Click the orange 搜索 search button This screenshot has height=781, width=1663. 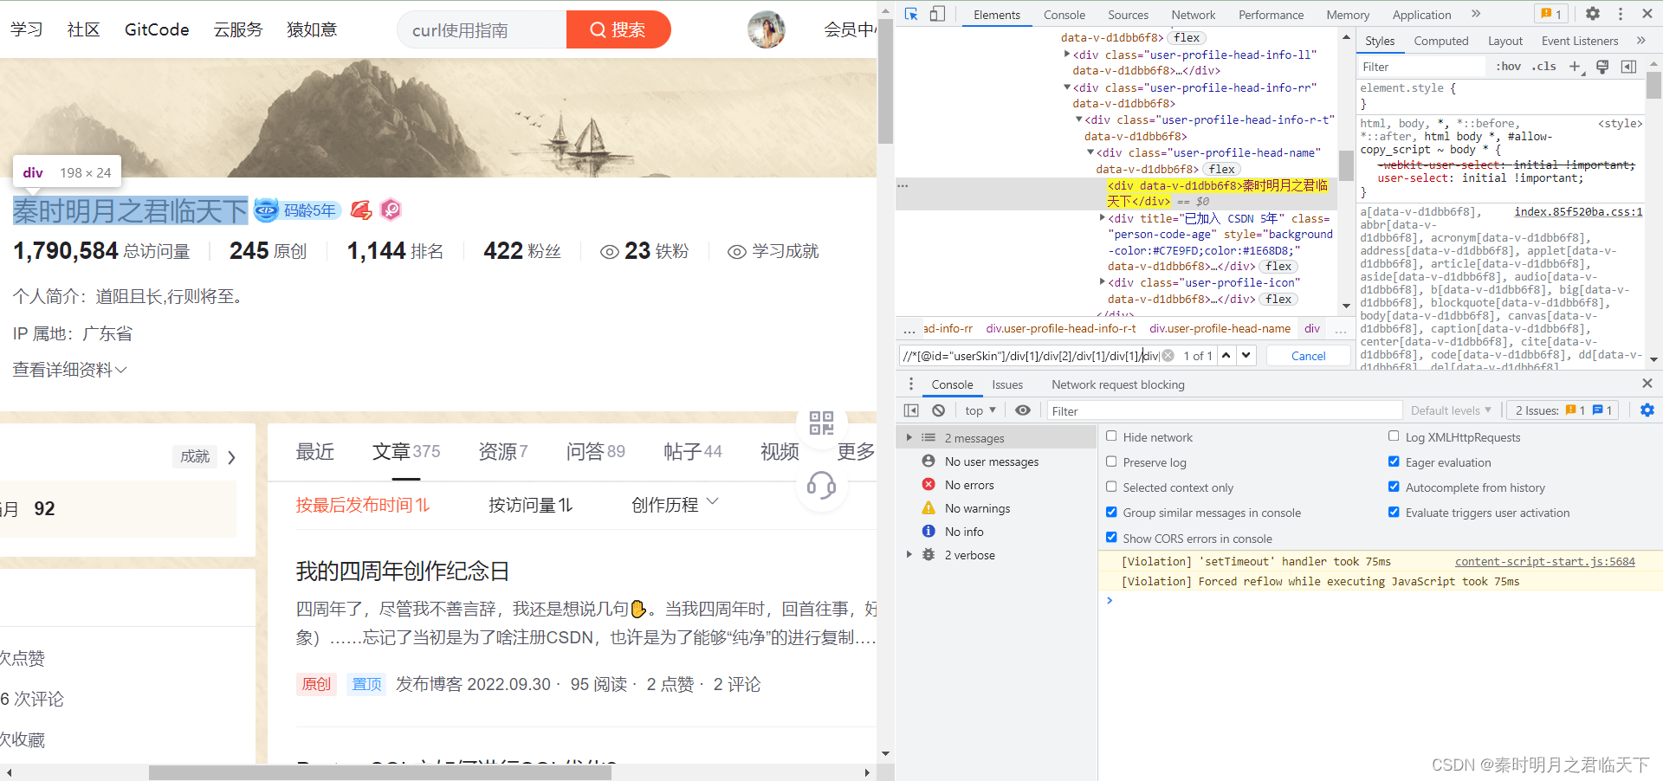(x=618, y=29)
